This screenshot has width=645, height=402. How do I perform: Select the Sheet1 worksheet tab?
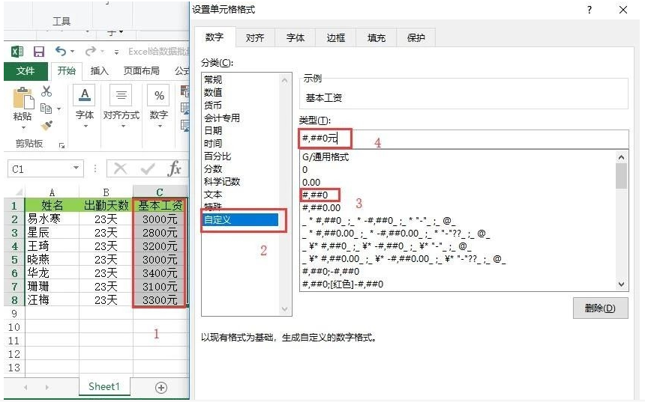[104, 386]
